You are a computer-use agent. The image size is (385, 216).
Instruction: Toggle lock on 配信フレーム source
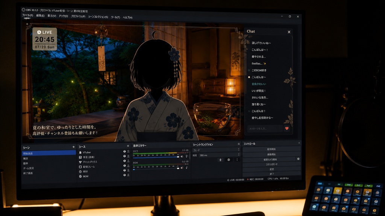coord(128,166)
